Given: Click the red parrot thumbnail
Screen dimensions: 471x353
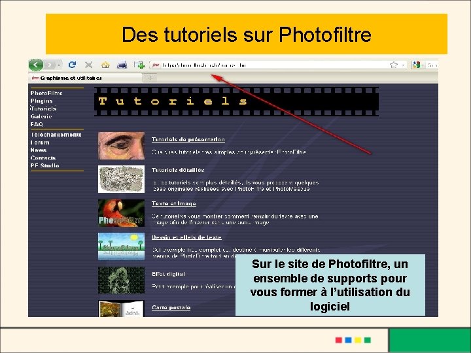Looking at the screenshot, I should point(122,213).
